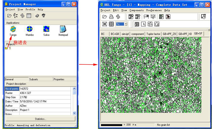This screenshot has width=214, height=129.
Task: Select the arrow pointer tool in Tango
Action: pyautogui.click(x=143, y=24)
